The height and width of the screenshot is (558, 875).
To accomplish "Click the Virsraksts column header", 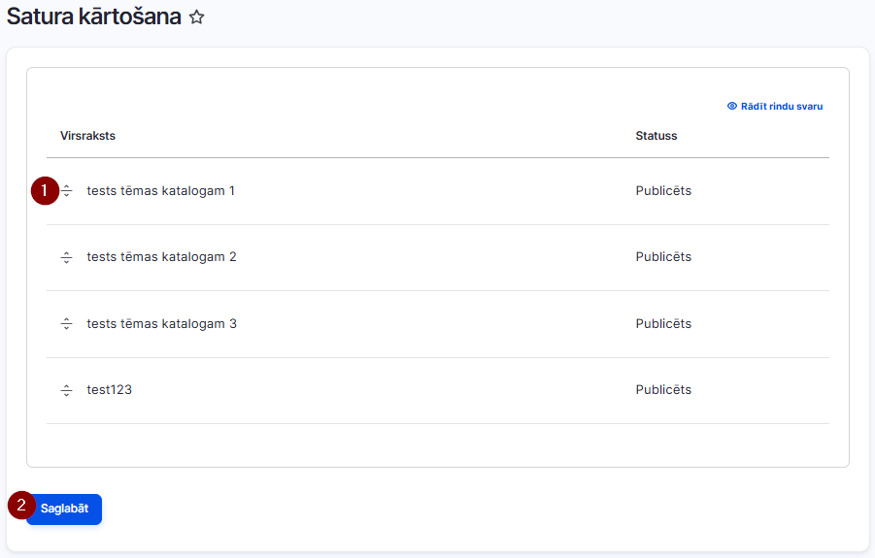I will [x=87, y=136].
